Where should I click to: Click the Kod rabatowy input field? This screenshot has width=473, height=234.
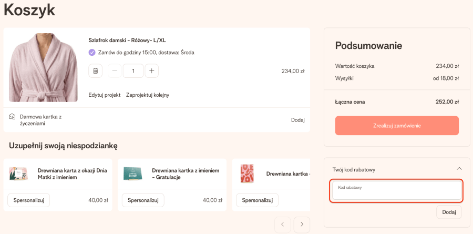point(396,191)
